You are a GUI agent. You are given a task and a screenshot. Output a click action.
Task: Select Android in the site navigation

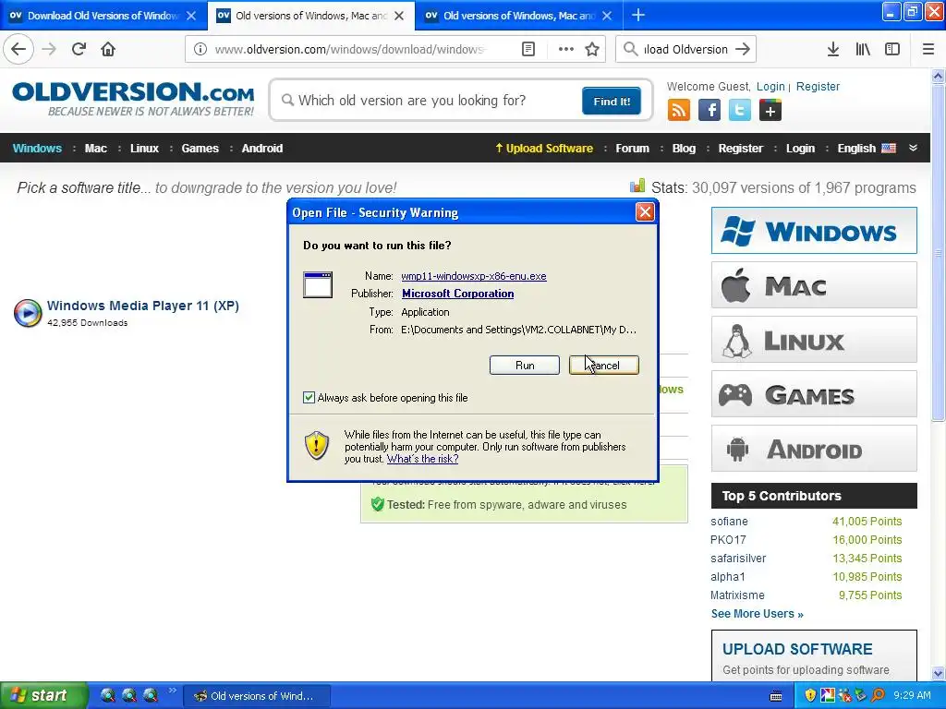coord(262,149)
